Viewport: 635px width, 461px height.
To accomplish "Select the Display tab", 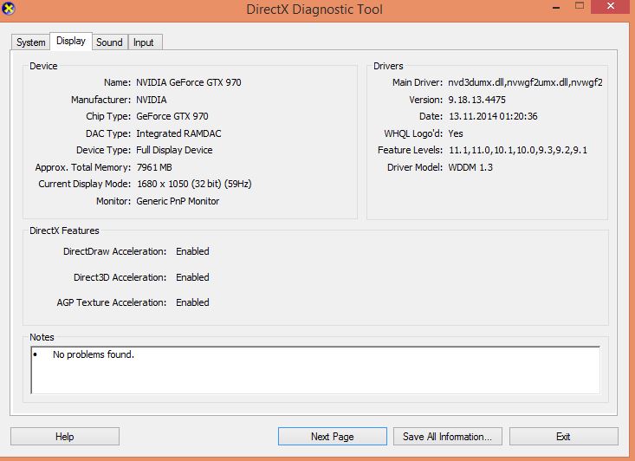I will click(x=71, y=41).
